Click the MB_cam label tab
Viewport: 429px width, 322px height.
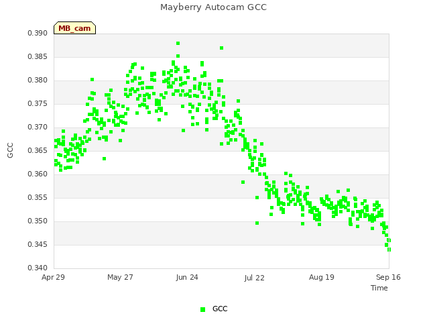(74, 28)
